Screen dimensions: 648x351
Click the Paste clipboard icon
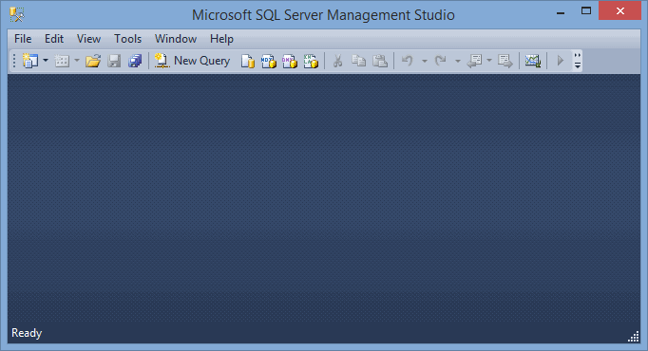click(379, 61)
